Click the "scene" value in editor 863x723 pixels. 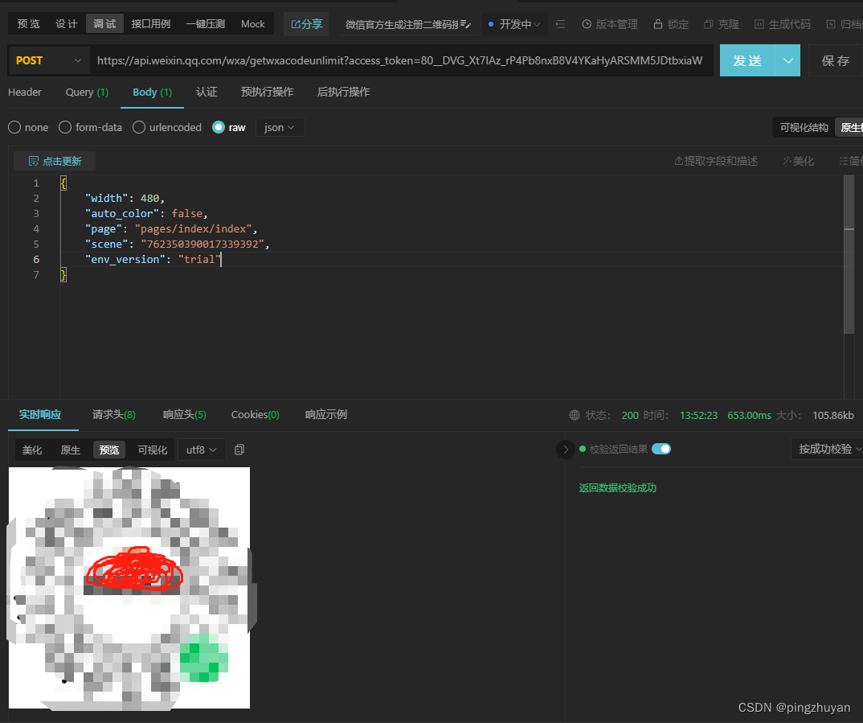point(202,244)
